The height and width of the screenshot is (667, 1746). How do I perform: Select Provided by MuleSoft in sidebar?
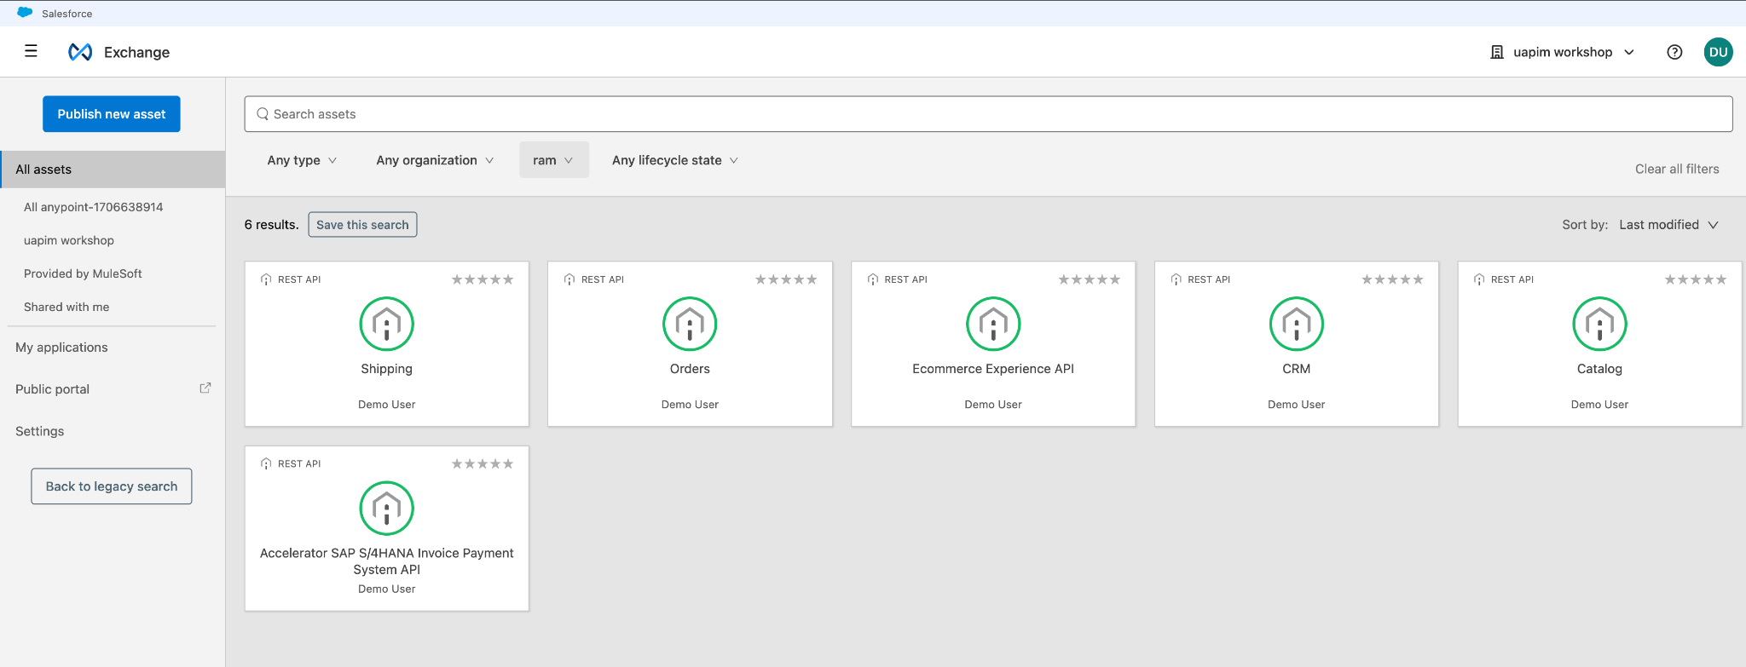(x=83, y=273)
